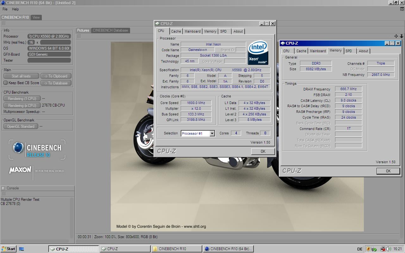Click the empty Tester field
Image resolution: width=405 pixels, height=253 pixels.
click(x=49, y=60)
